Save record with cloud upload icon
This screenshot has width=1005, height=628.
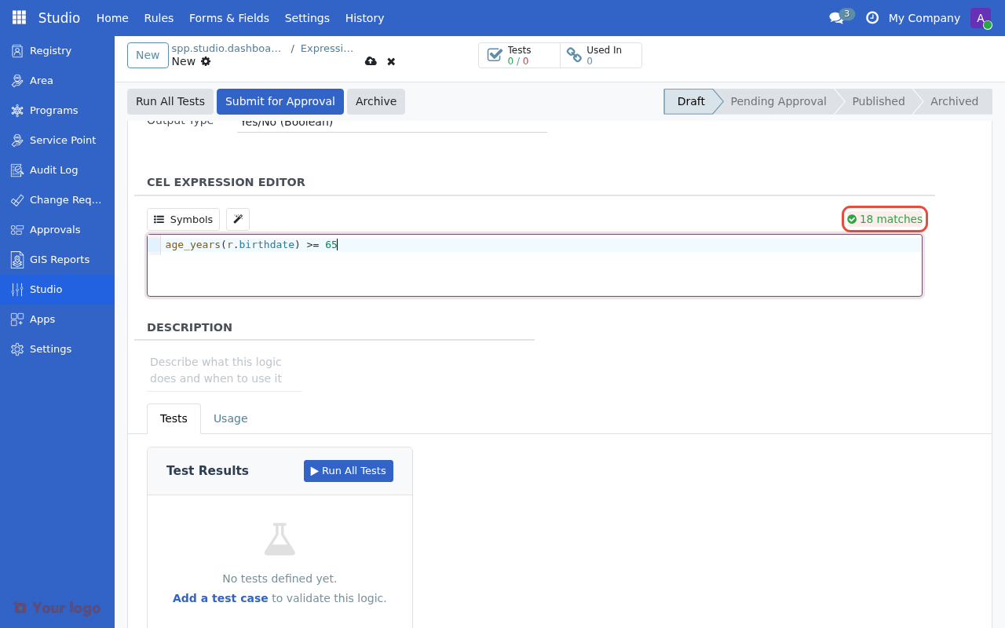coord(371,61)
